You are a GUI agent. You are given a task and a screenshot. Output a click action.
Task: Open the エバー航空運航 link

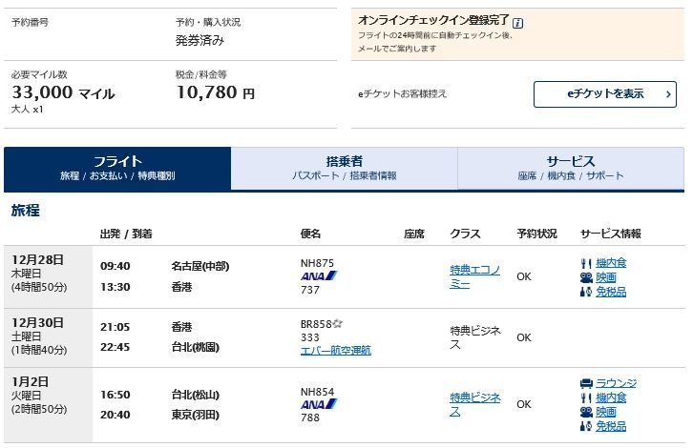(335, 351)
